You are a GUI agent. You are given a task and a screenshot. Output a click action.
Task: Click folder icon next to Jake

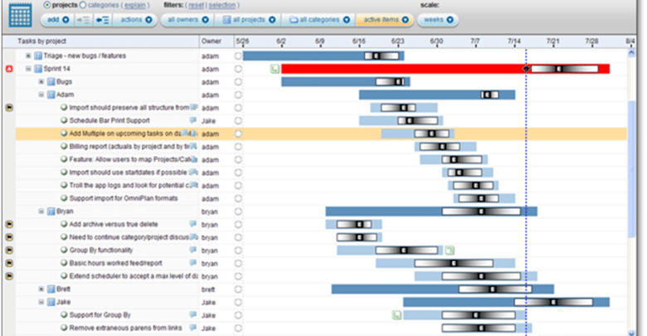pos(51,302)
